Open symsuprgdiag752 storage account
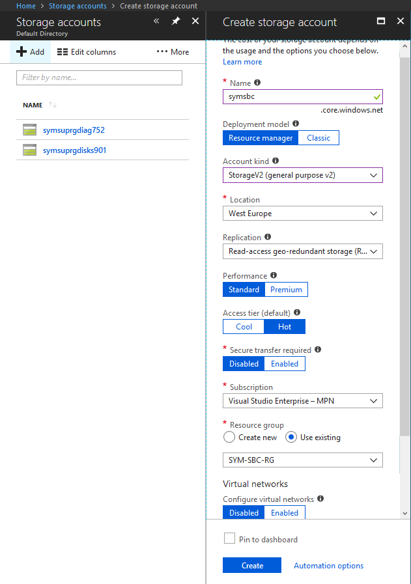Screen dimensions: 411x584 pyautogui.click(x=74, y=130)
